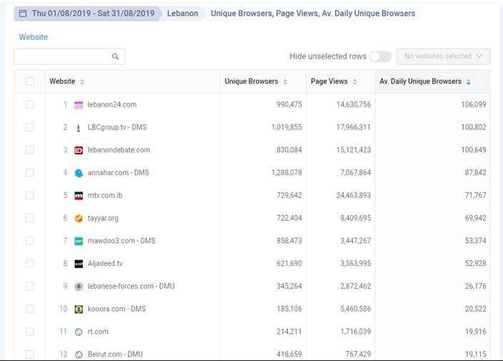This screenshot has height=361, width=503.
Task: Open the Lebanon country filter
Action: pos(182,14)
